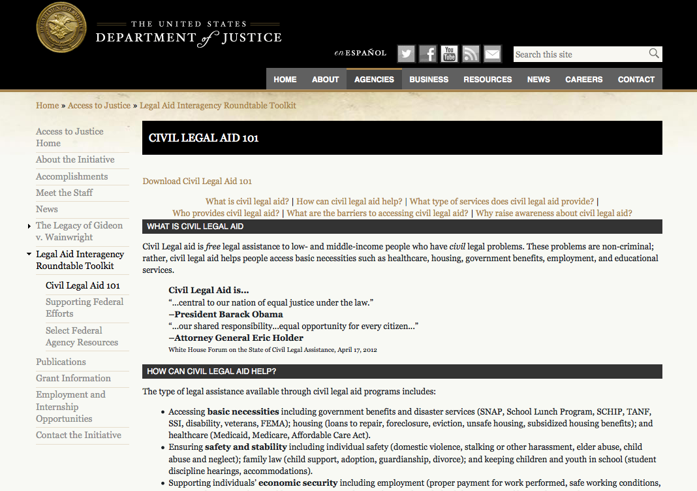Click the YouTube icon
This screenshot has height=491, width=697.
[x=449, y=54]
